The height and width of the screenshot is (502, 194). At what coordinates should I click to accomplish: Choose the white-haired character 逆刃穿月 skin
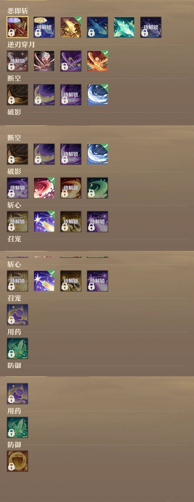click(44, 61)
